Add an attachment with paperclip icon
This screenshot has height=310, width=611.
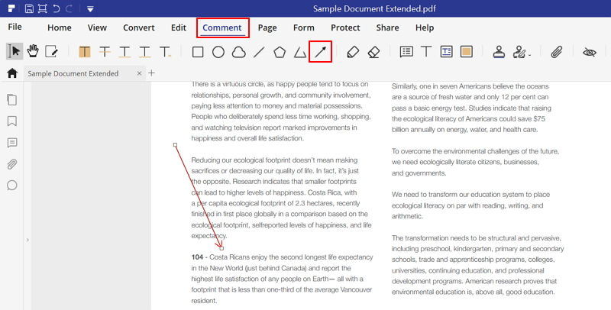557,52
